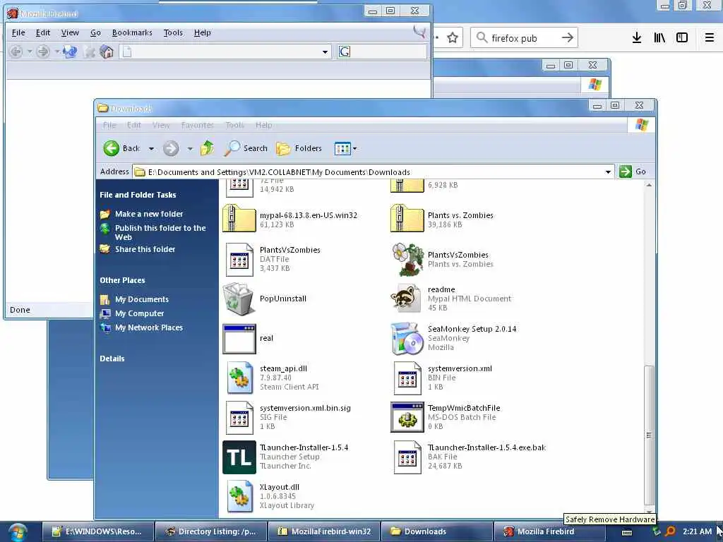
Task: Open the downloads arrow in background browser toolbar
Action: point(637,38)
